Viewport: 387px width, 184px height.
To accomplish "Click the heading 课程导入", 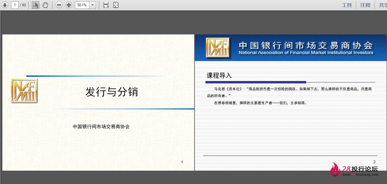I will click(x=219, y=76).
